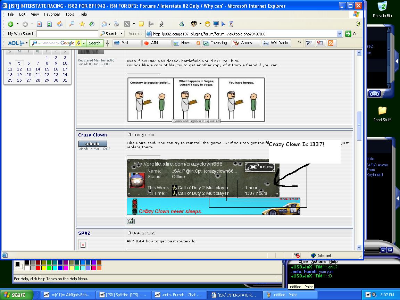Image resolution: width=400 pixels, height=300 pixels.
Task: Click the orange RSS feed icon on AOL toolbar
Action: coord(331,43)
